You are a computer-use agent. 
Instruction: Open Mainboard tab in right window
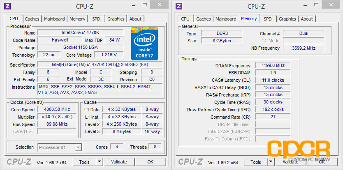pos(226,19)
